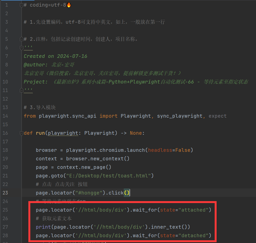This screenshot has height=243, width=256.
Task: Click the 'import' keyword on line 14
Action: (x=109, y=116)
